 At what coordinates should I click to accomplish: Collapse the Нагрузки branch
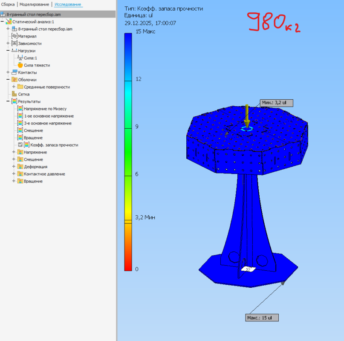click(x=7, y=51)
